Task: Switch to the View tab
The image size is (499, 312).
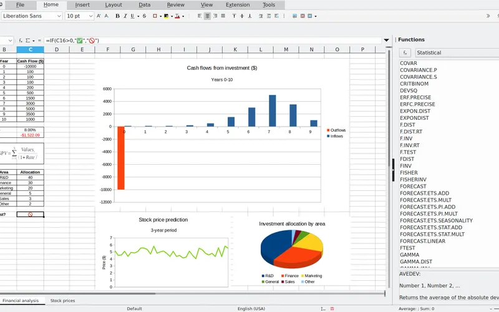Action: pyautogui.click(x=206, y=5)
